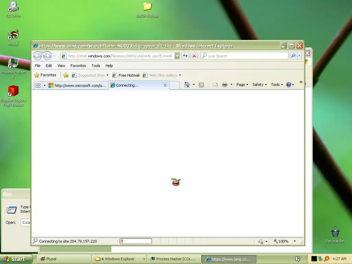Expand the Suggested Sites dropdown arrow
Screen dimensions: 352x264
pos(107,75)
